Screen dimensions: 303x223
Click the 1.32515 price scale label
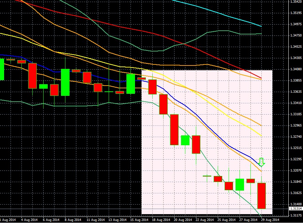pyautogui.click(x=294, y=148)
